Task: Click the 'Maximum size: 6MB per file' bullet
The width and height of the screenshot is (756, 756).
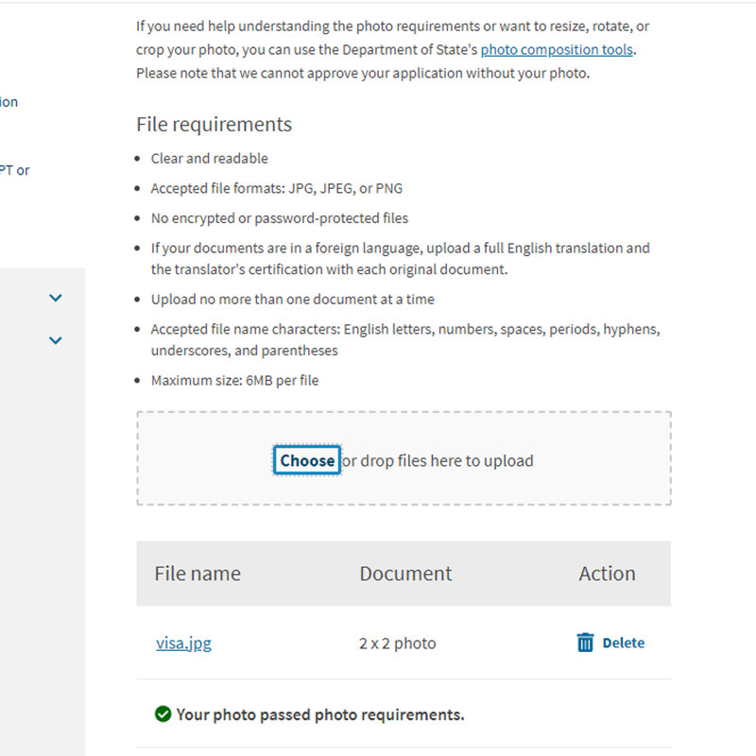Action: [234, 381]
